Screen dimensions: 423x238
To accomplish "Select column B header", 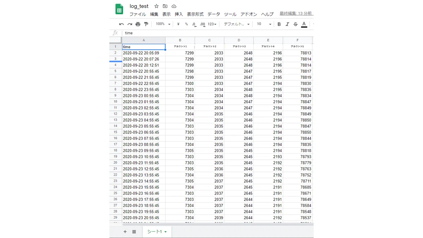I will point(180,40).
